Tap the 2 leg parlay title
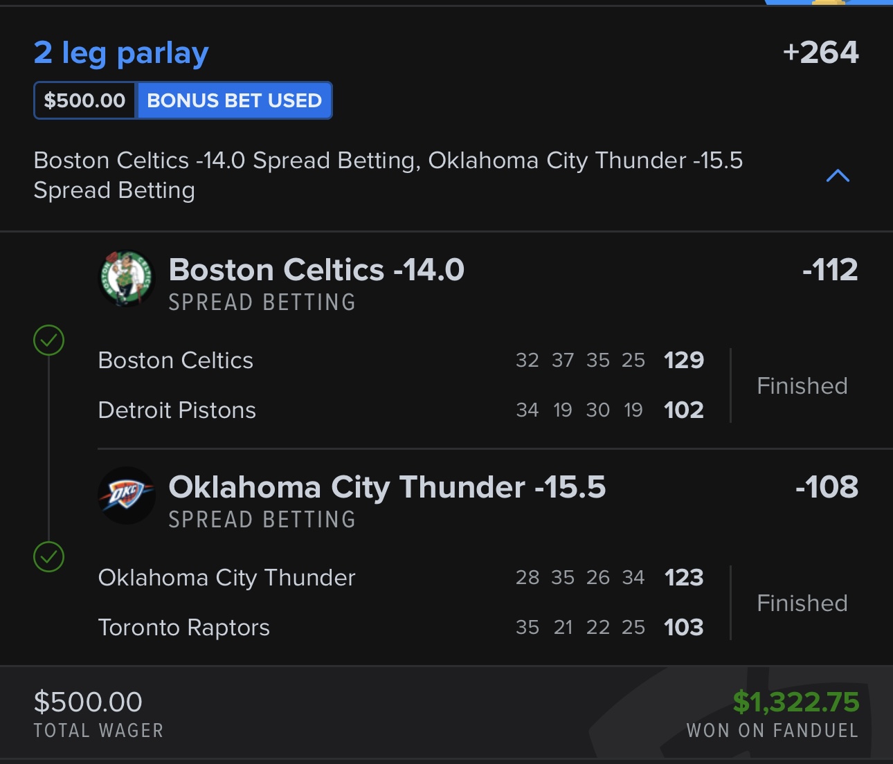This screenshot has width=893, height=764. pyautogui.click(x=121, y=53)
